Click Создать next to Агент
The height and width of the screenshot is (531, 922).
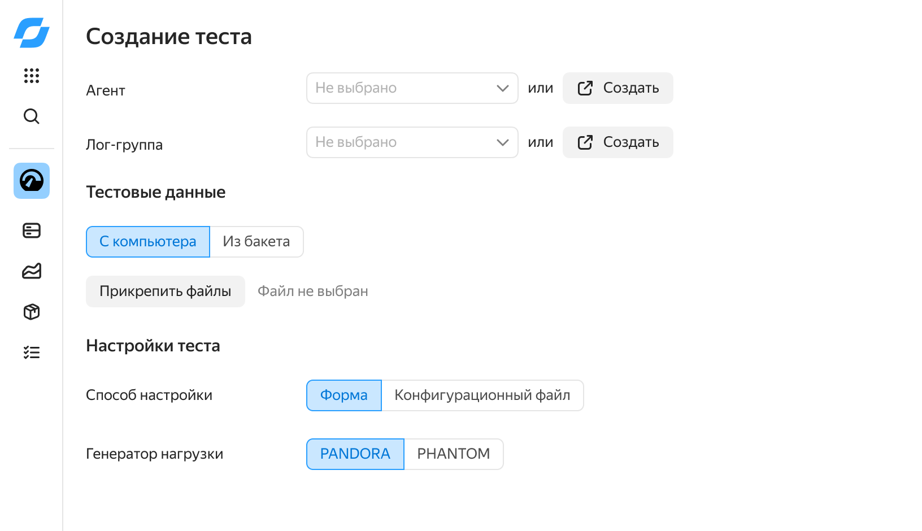pos(617,88)
